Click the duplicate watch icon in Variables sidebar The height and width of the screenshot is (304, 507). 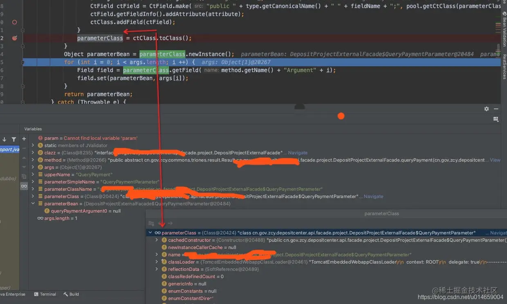(24, 177)
